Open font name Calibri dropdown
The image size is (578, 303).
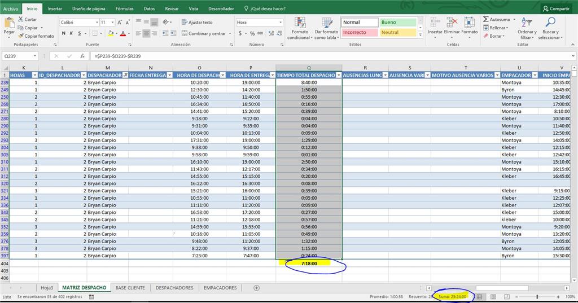[x=97, y=23]
